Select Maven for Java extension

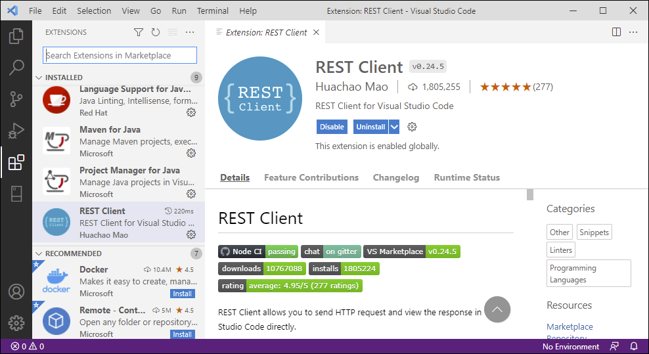118,141
